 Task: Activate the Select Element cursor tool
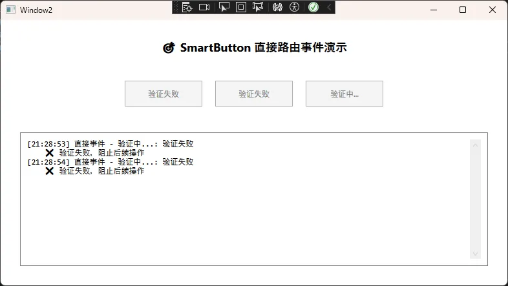coord(224,7)
